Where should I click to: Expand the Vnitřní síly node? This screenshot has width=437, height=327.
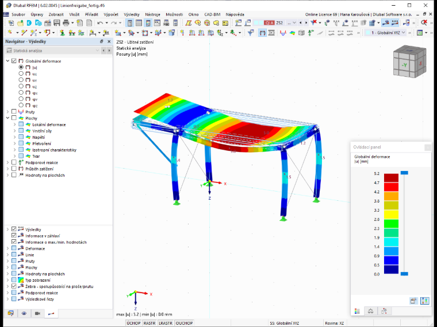pos(14,131)
